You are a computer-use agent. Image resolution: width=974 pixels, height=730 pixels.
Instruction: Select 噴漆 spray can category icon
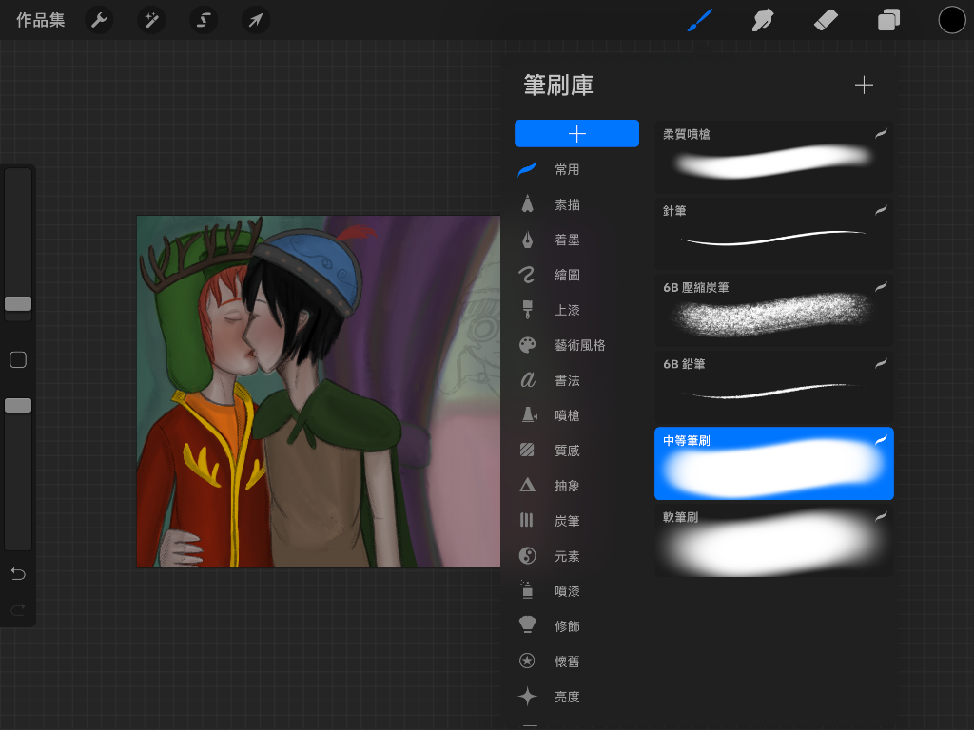[x=527, y=590]
